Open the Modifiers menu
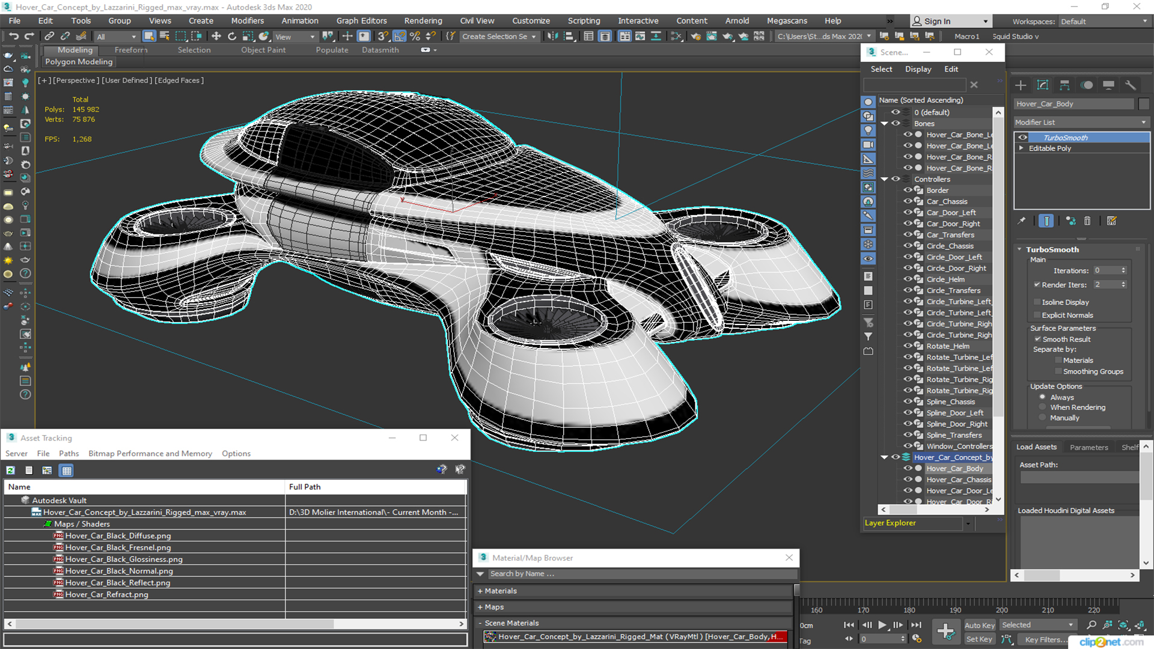The height and width of the screenshot is (649, 1154). pos(247,20)
